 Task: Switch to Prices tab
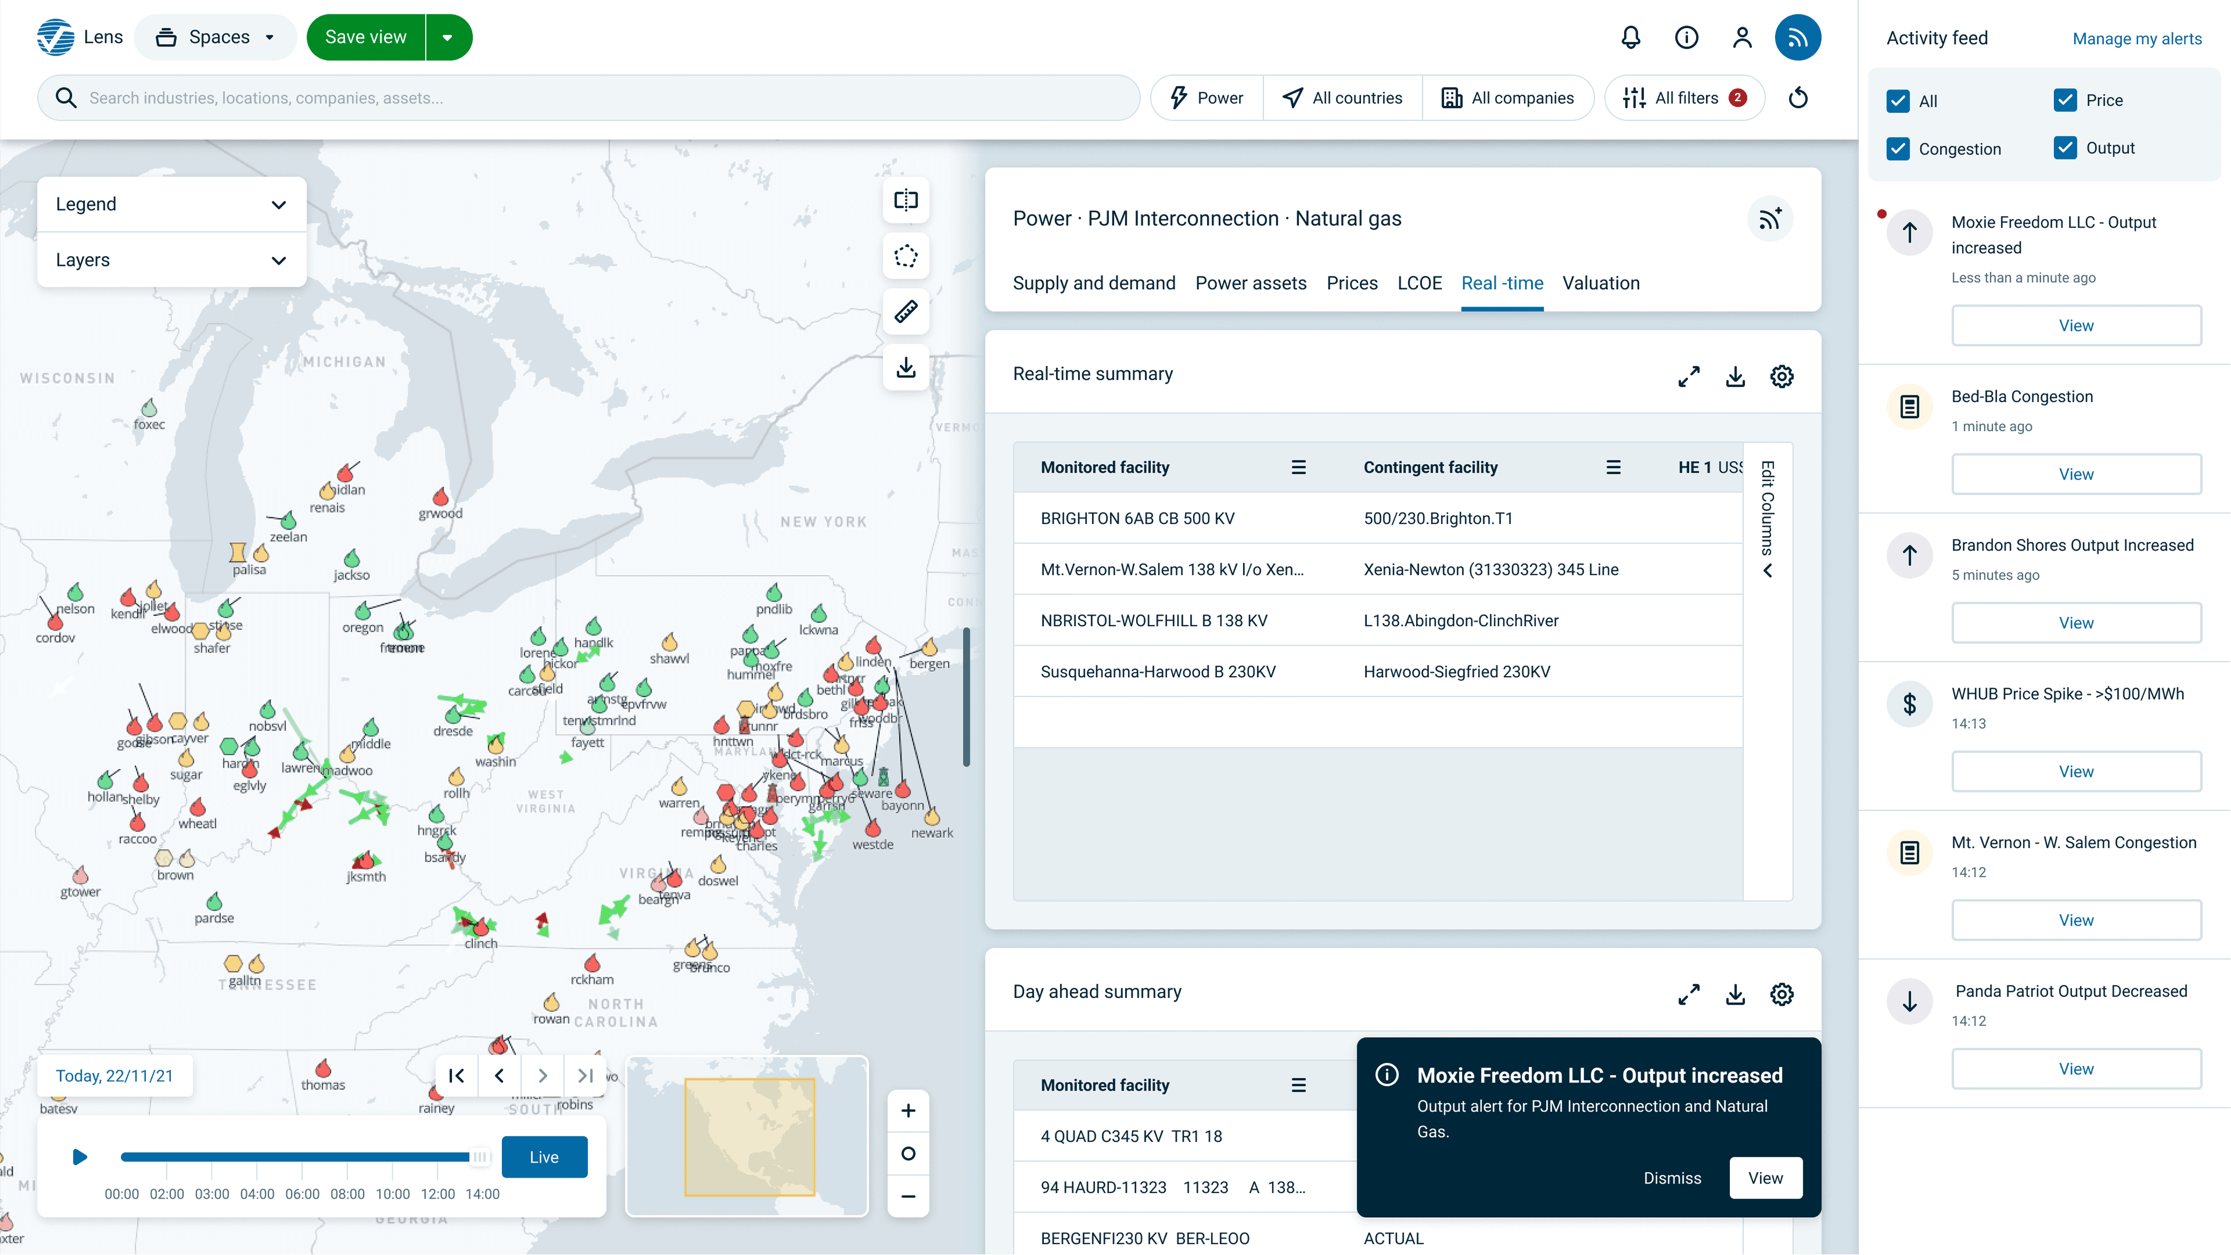1352,283
